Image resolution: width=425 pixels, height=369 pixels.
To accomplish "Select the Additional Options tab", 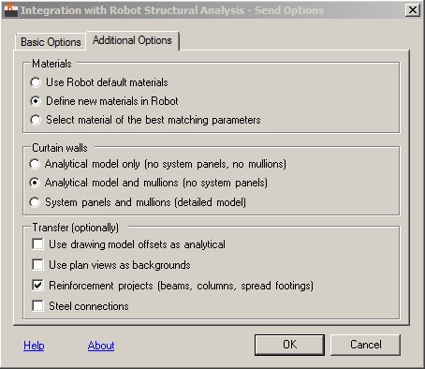I will tap(132, 40).
